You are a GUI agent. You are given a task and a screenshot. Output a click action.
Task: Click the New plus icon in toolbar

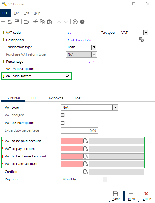pos(3,22)
